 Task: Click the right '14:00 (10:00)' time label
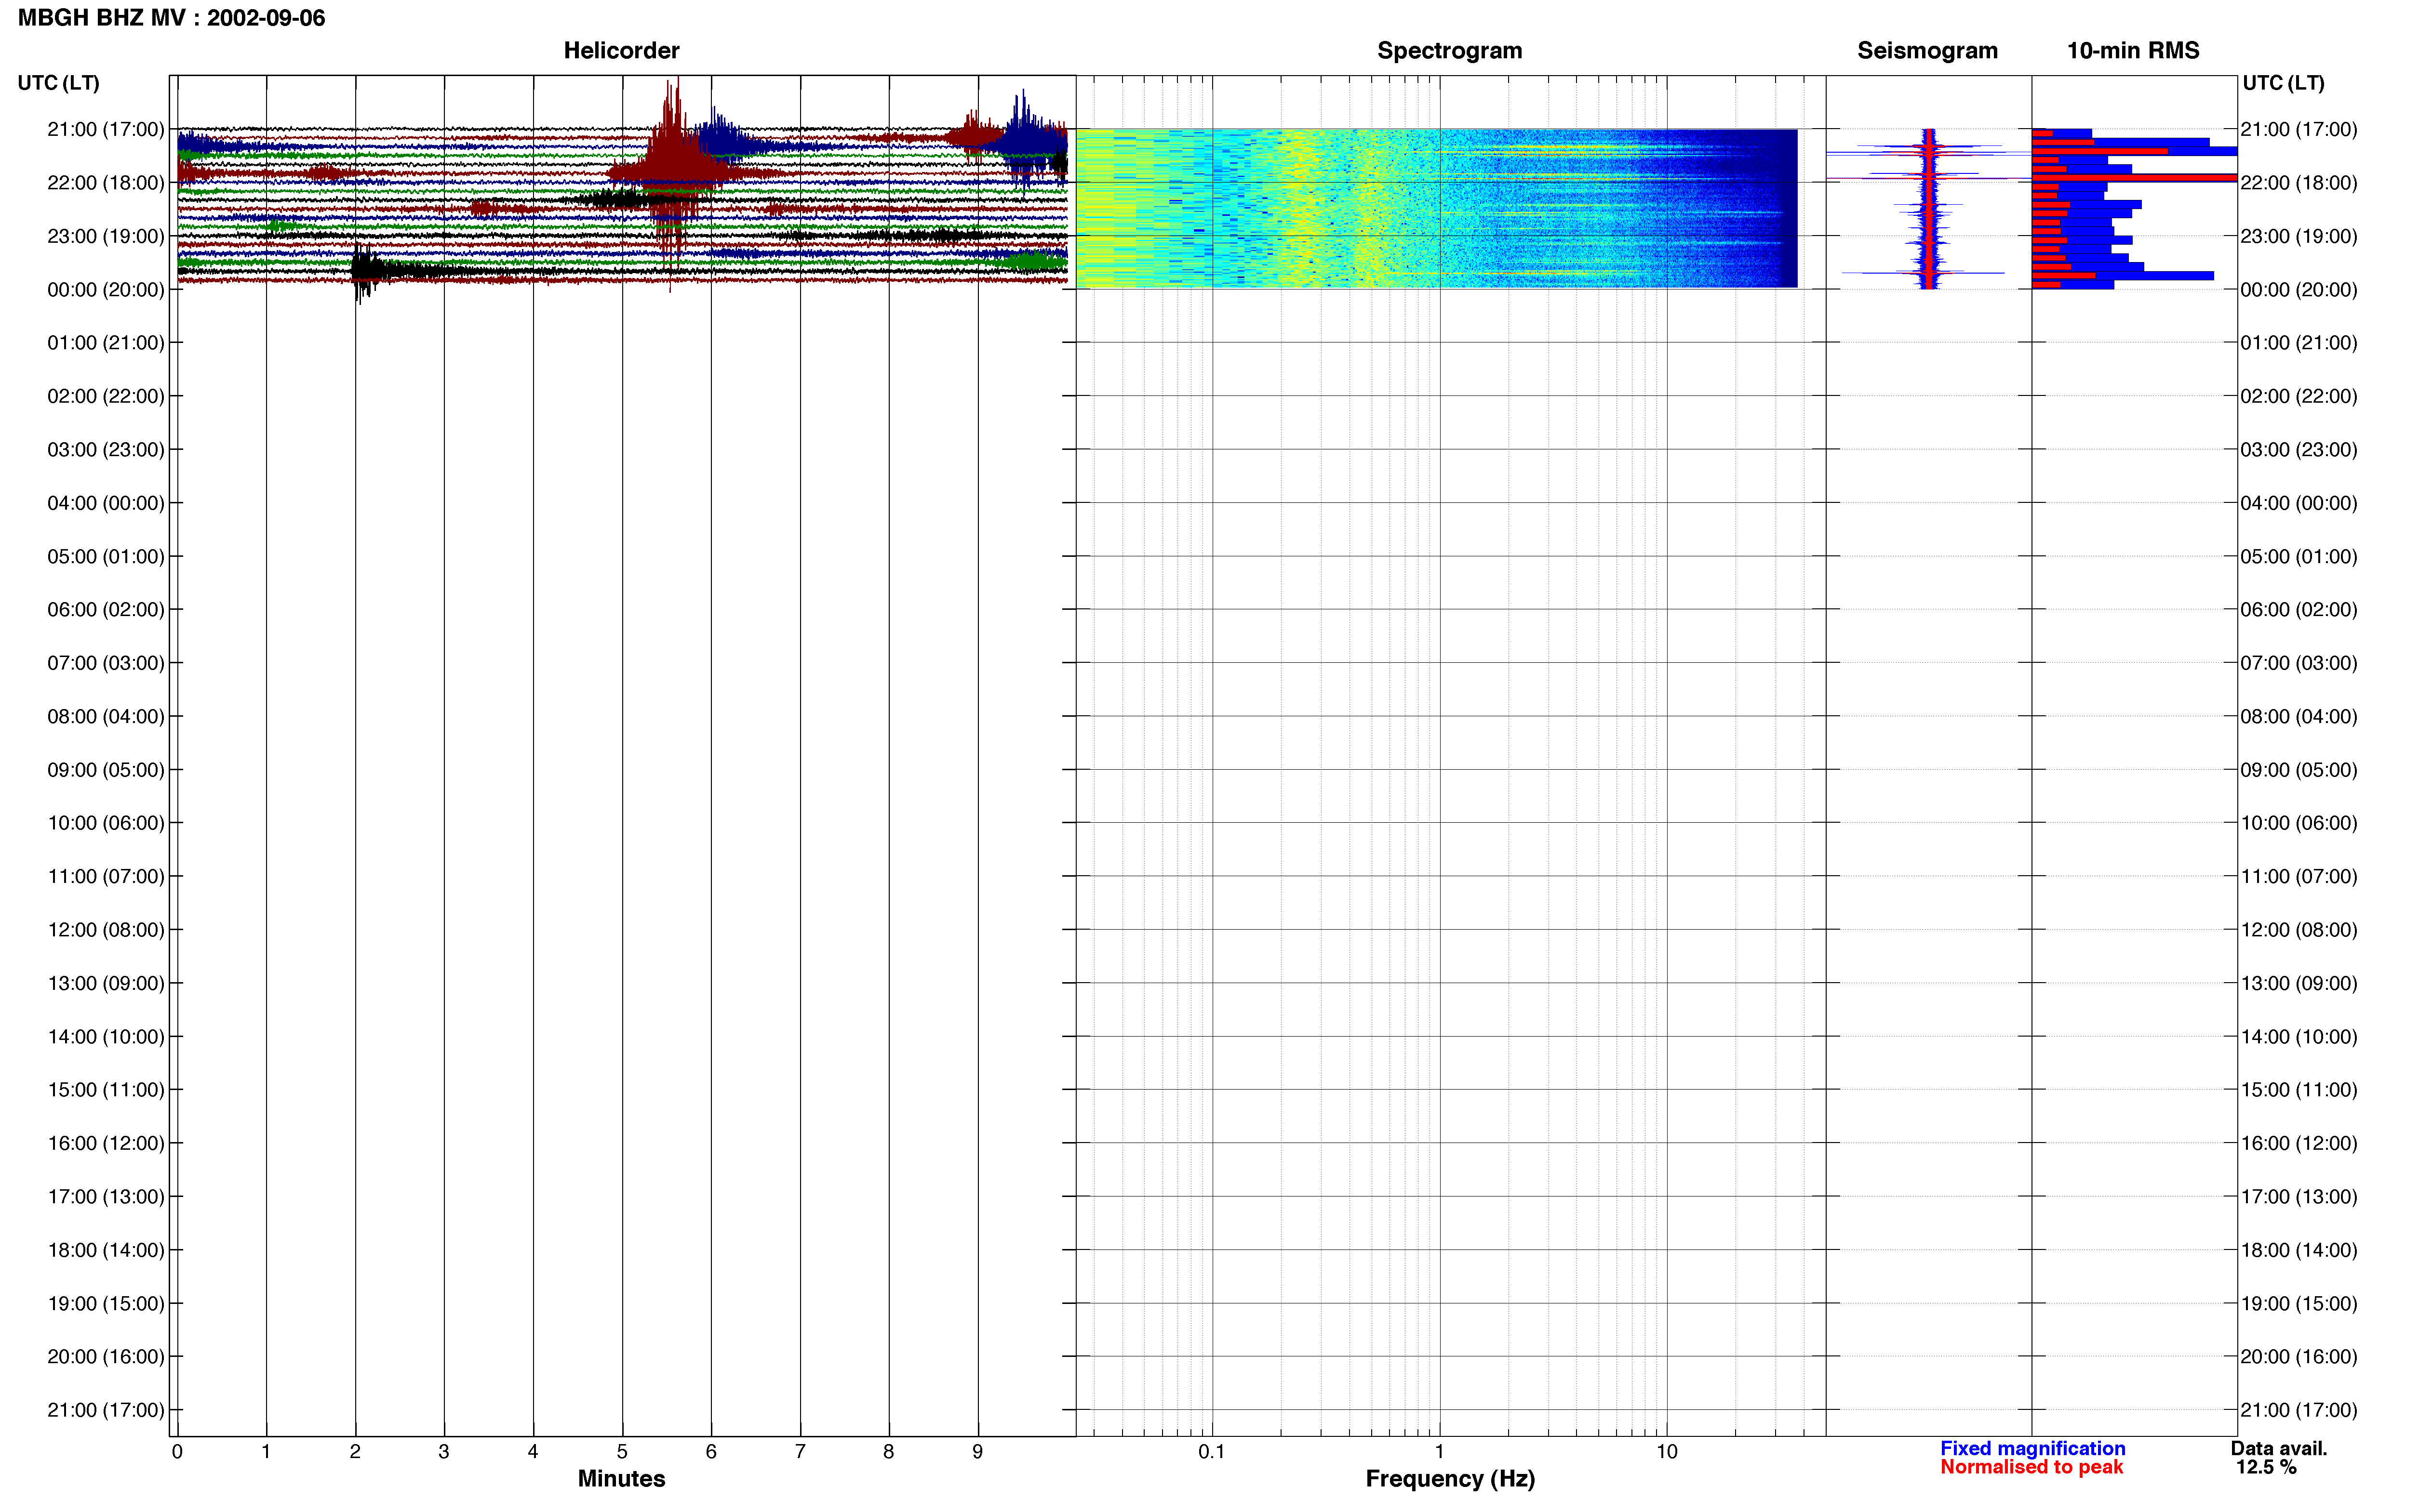tap(2298, 1037)
